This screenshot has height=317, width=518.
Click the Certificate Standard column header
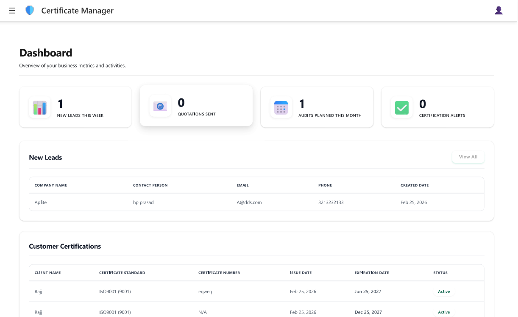122,273
